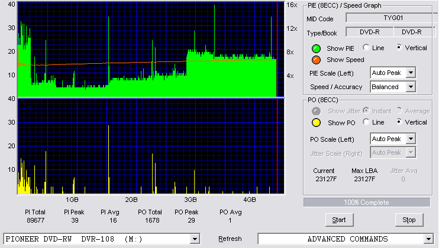
Task: Click the 16x speed axis label
Action: click(x=292, y=5)
